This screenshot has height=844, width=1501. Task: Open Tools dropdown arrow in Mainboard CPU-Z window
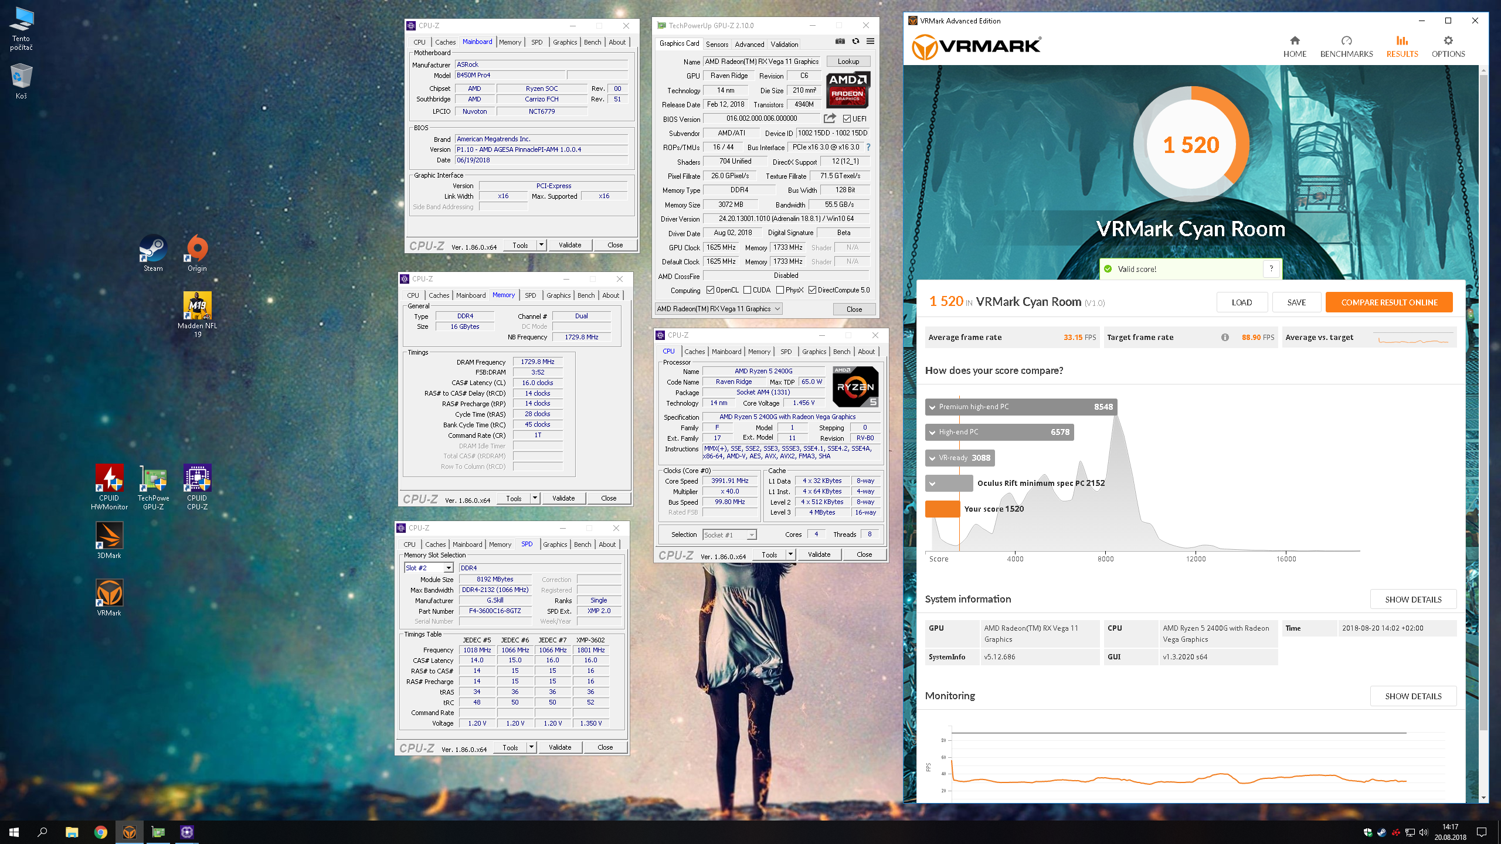[x=542, y=245]
